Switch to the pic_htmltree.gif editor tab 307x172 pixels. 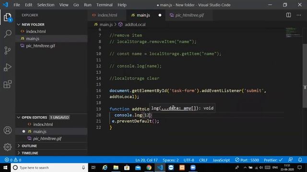pos(189,15)
